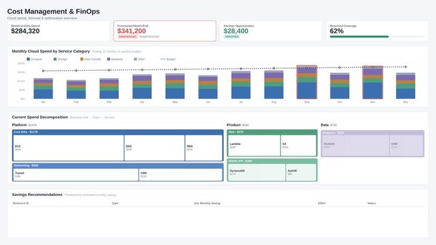Select the CDN treemap tile
Image resolution: width=436 pixels, height=245 pixels.
(x=180, y=175)
